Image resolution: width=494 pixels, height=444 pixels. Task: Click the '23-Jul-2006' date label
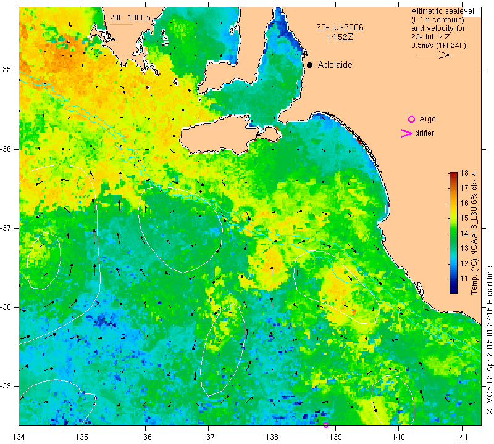[x=340, y=27]
